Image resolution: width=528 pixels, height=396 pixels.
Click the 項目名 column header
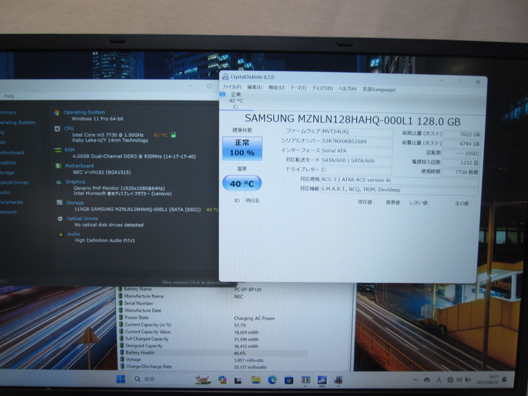point(252,201)
